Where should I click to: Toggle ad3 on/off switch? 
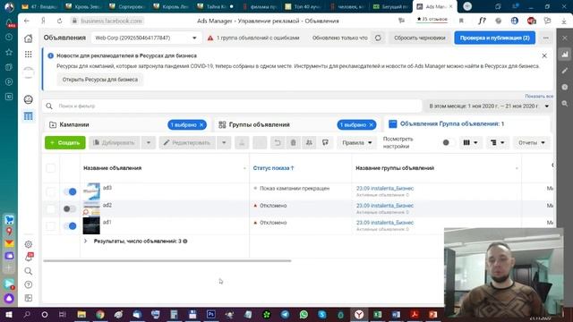pos(70,191)
